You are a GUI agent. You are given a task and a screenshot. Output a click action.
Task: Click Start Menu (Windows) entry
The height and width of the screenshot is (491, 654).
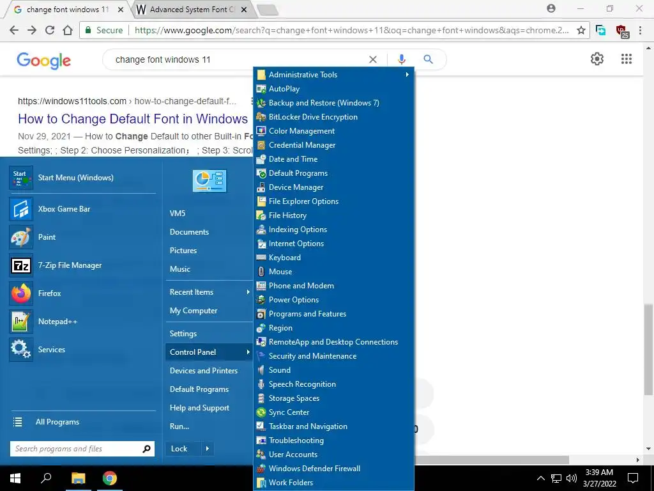(82, 178)
